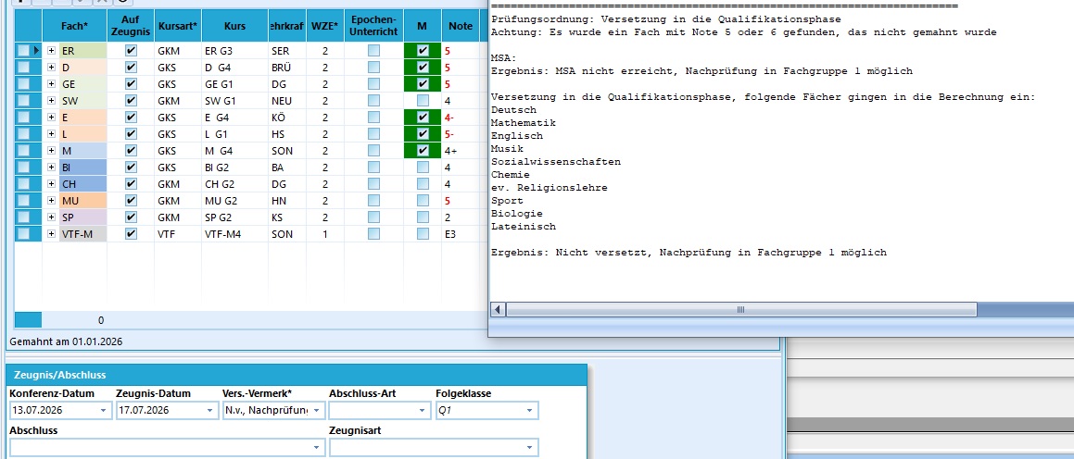Open Folgeklasse dropdown showing Q1
Screen dimensions: 1074x459
(x=529, y=411)
